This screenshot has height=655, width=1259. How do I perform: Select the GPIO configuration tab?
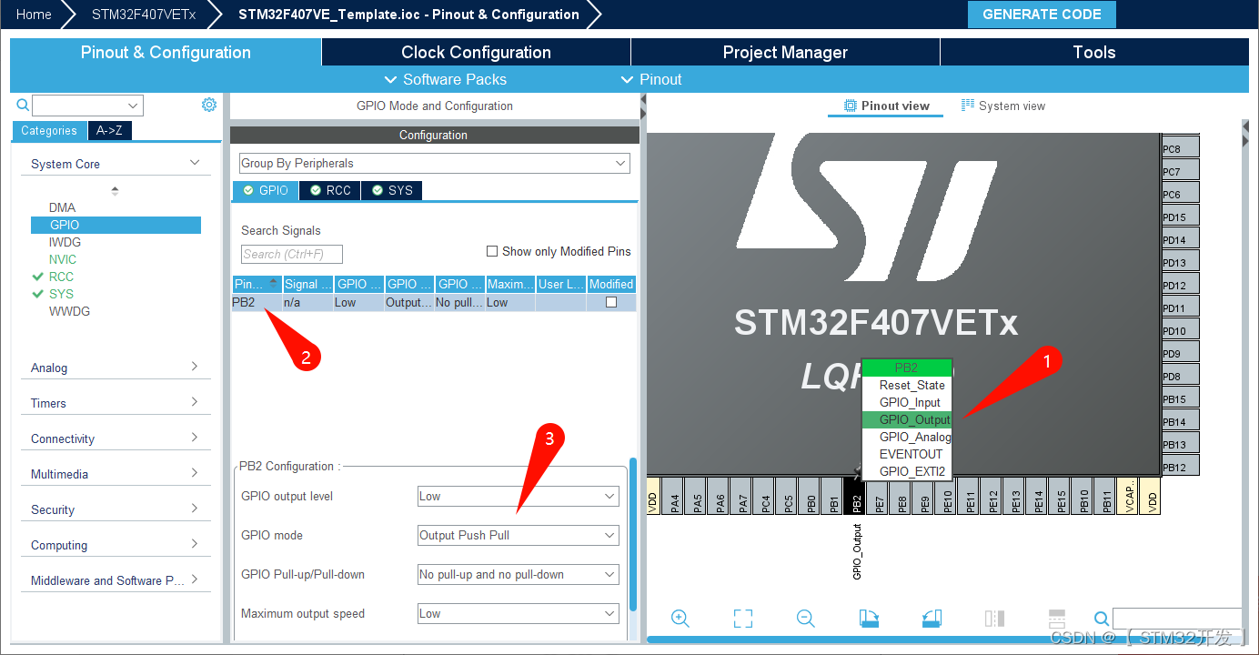(x=266, y=190)
